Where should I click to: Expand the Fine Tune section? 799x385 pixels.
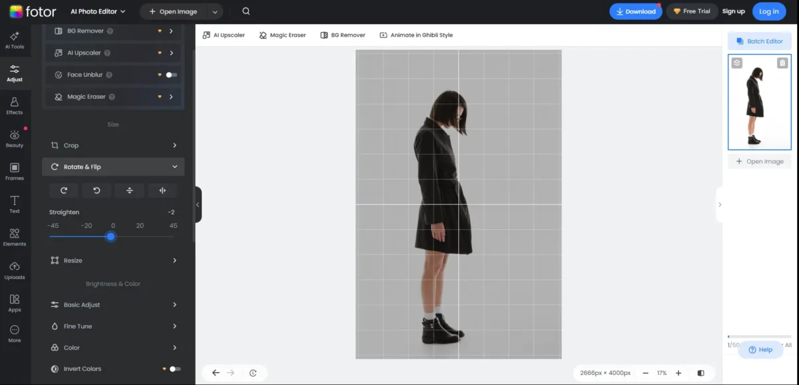coord(113,326)
